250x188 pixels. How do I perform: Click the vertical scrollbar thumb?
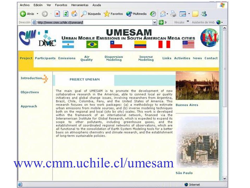click(224, 69)
